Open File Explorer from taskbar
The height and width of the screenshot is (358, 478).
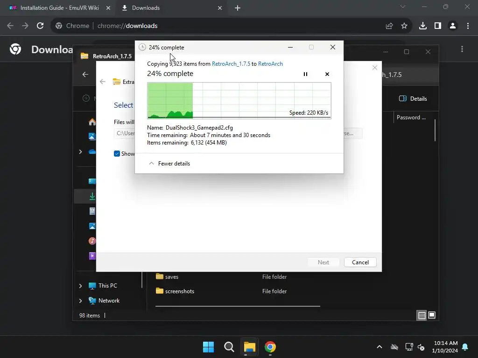tap(249, 347)
